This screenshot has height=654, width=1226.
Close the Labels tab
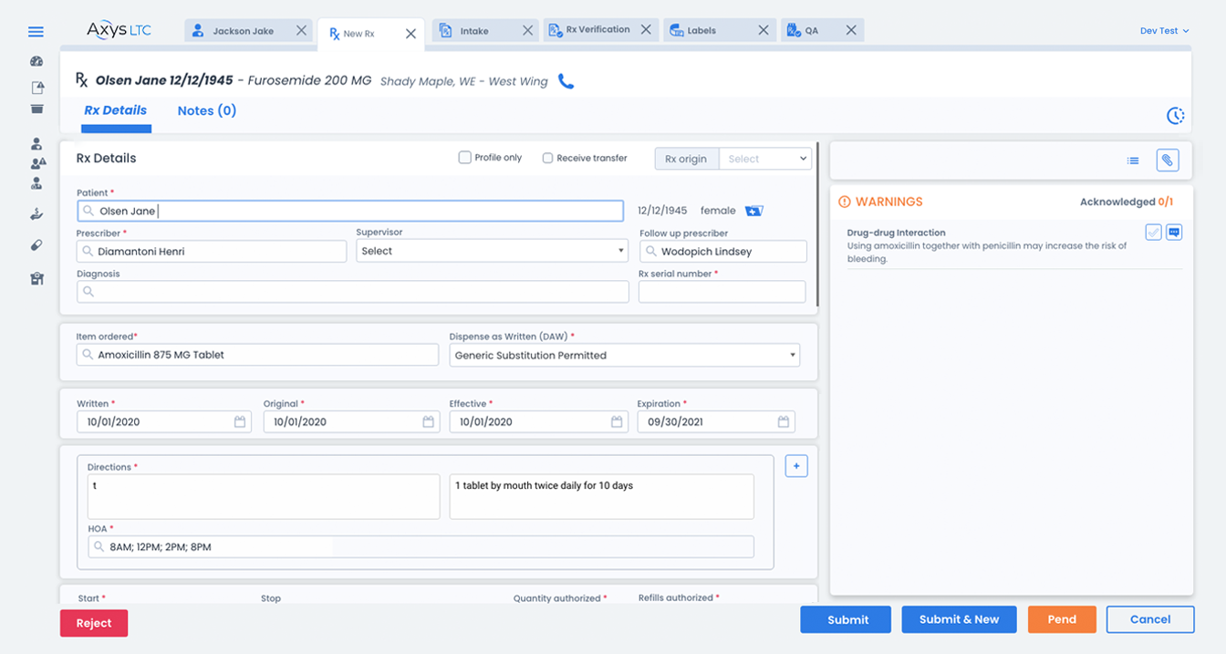pyautogui.click(x=764, y=30)
